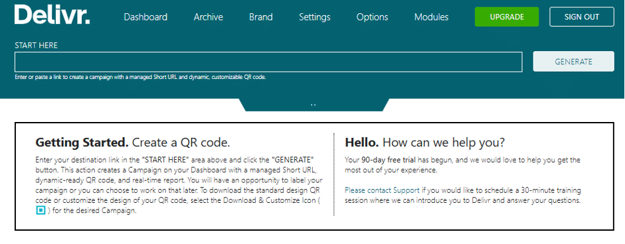This screenshot has width=625, height=244.
Task: Click the Delivr logo
Action: pos(52,15)
